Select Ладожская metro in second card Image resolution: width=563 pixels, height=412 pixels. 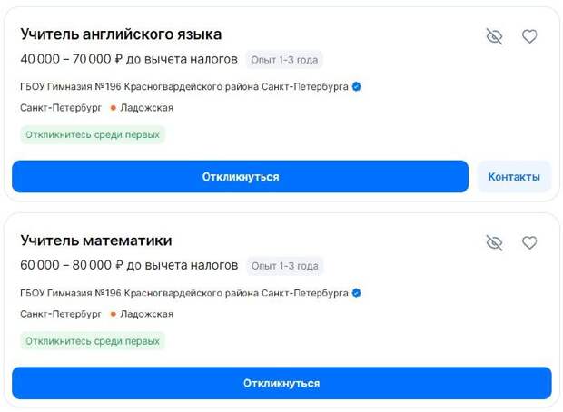[x=146, y=314]
